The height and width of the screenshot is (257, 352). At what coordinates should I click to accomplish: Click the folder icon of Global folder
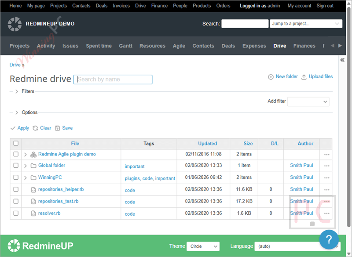pyautogui.click(x=33, y=166)
